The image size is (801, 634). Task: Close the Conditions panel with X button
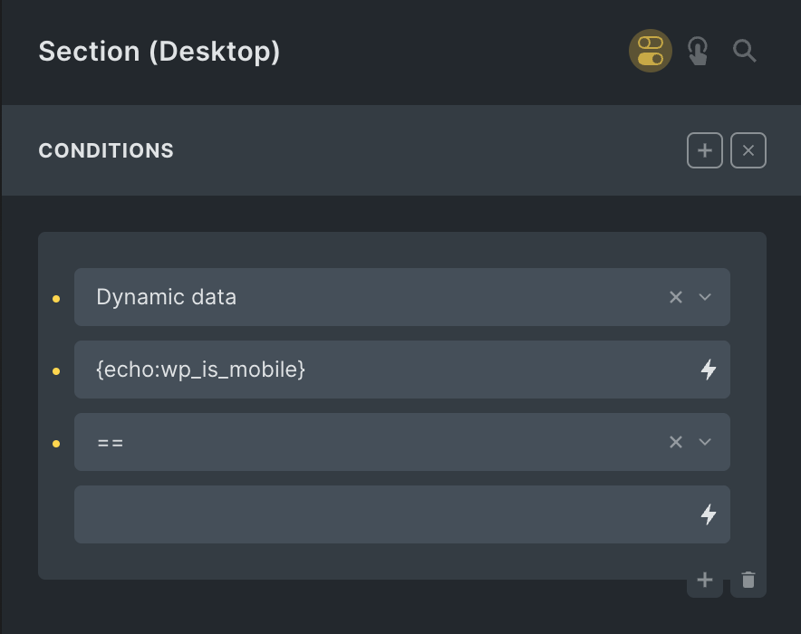click(748, 150)
